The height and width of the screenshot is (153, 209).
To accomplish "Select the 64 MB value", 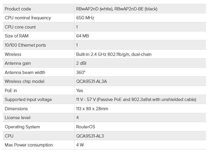I will tap(83, 36).
